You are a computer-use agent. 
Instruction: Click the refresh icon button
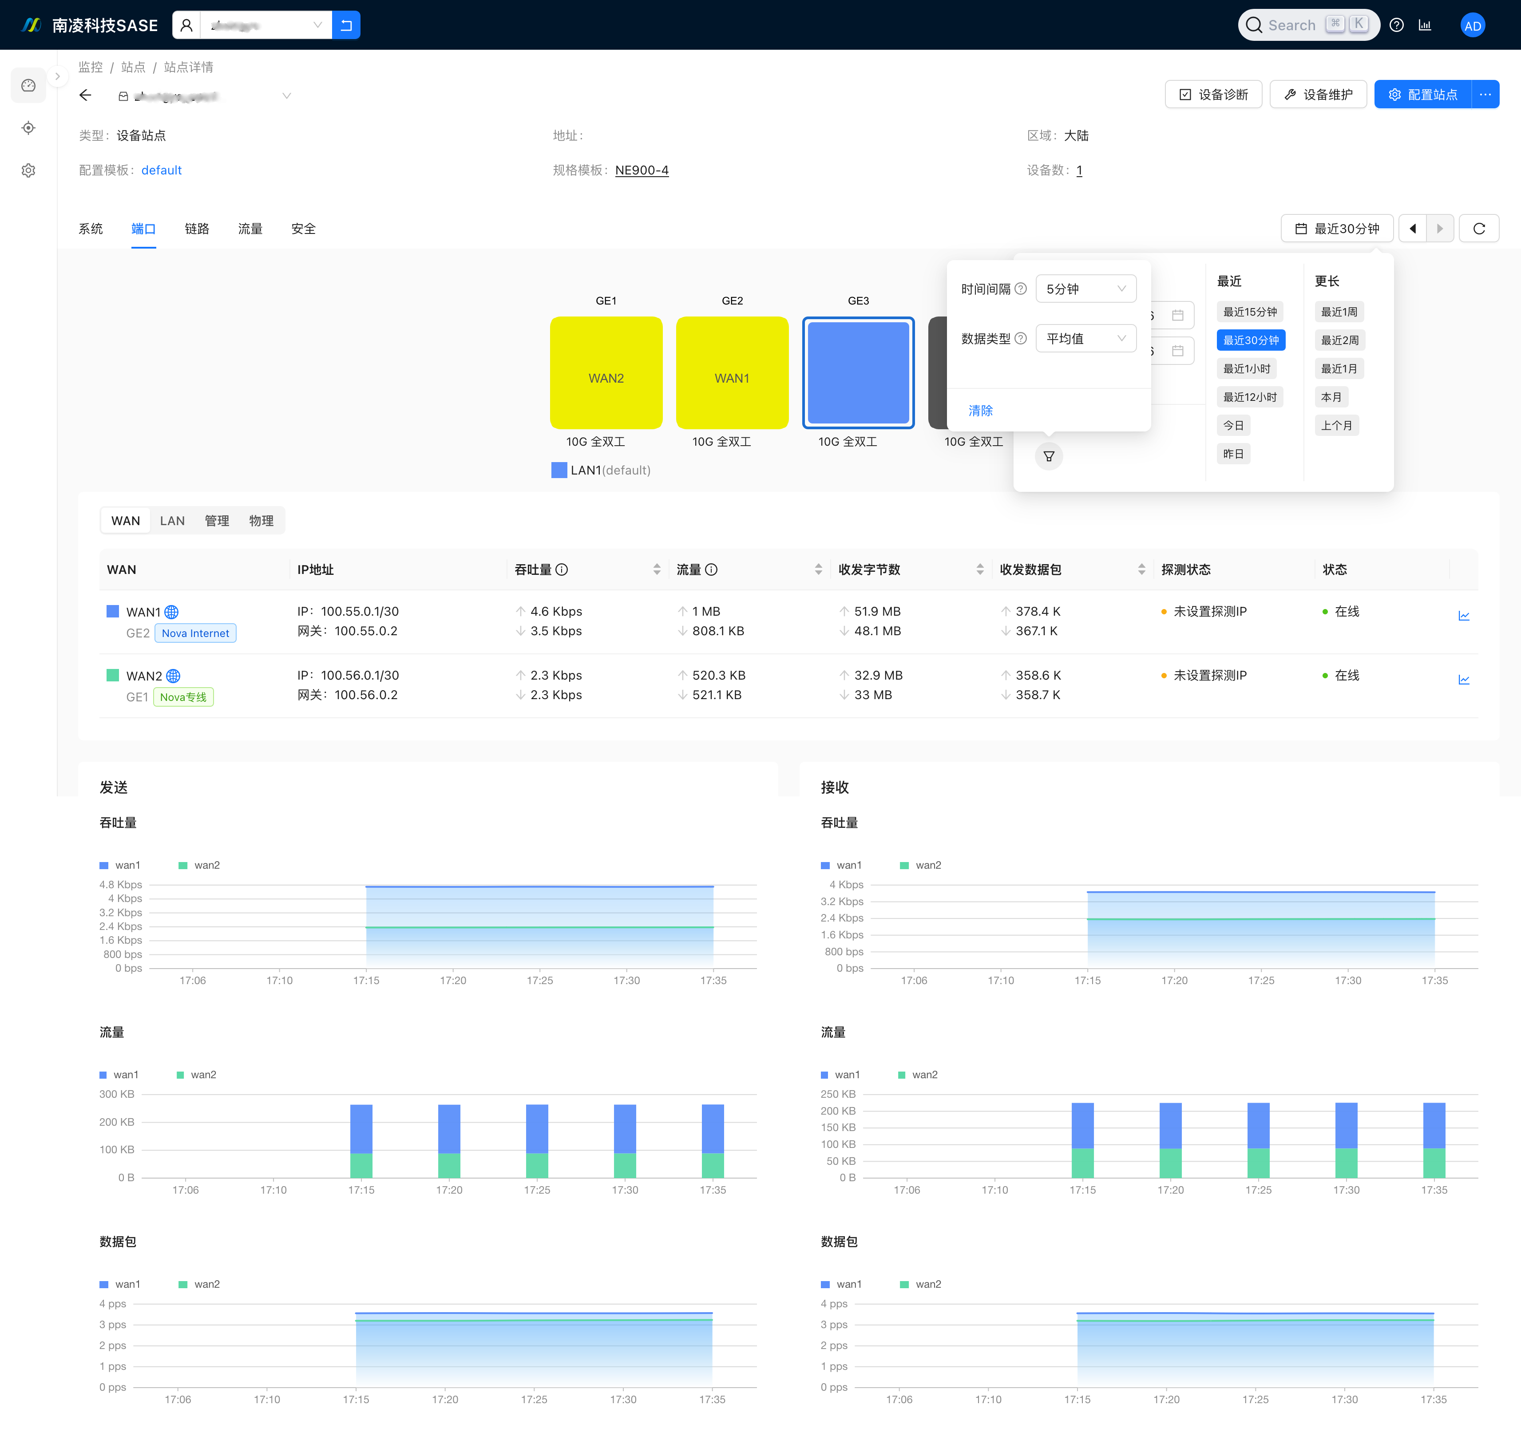tap(1478, 229)
